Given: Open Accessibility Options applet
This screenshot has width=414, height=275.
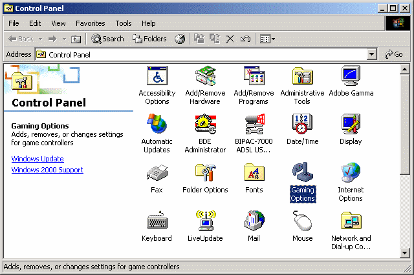Looking at the screenshot, I should pyautogui.click(x=157, y=76).
